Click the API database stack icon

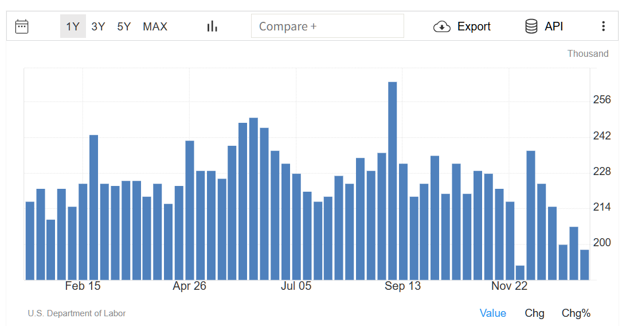[x=531, y=26]
